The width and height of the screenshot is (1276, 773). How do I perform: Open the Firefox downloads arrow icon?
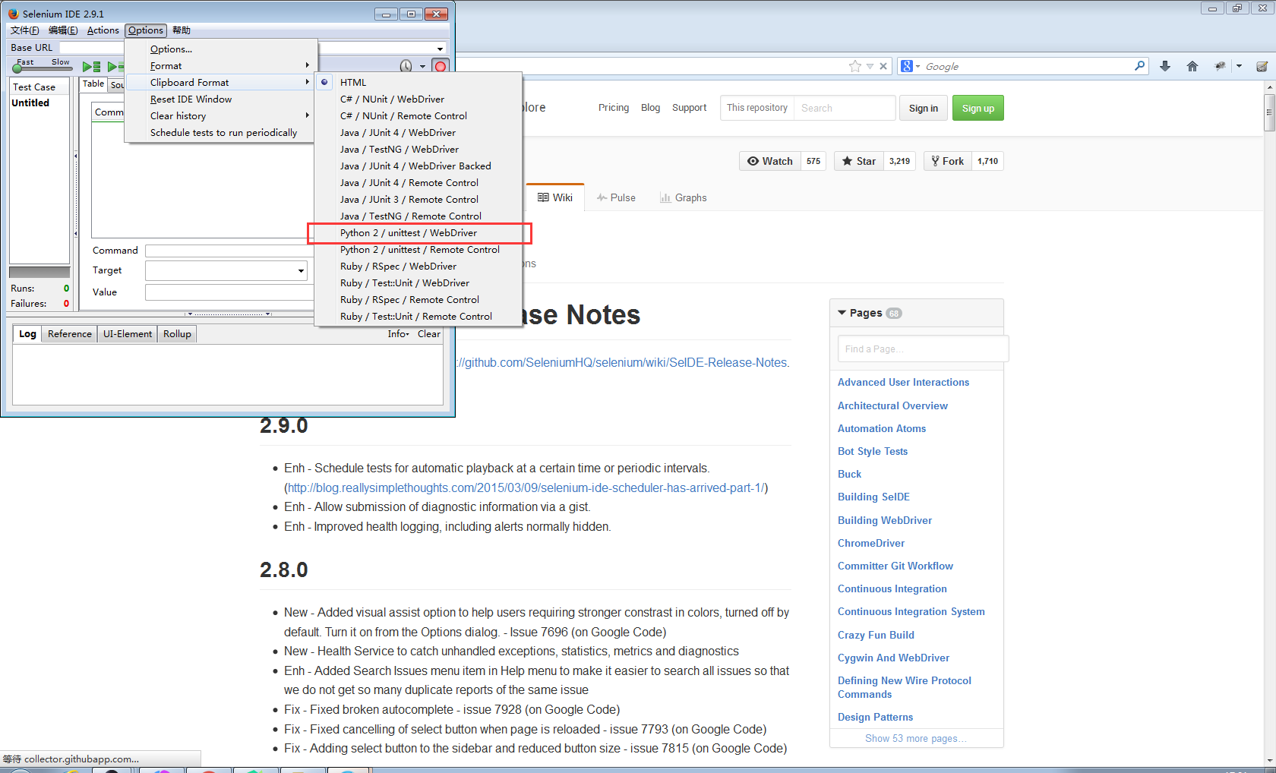coord(1165,66)
